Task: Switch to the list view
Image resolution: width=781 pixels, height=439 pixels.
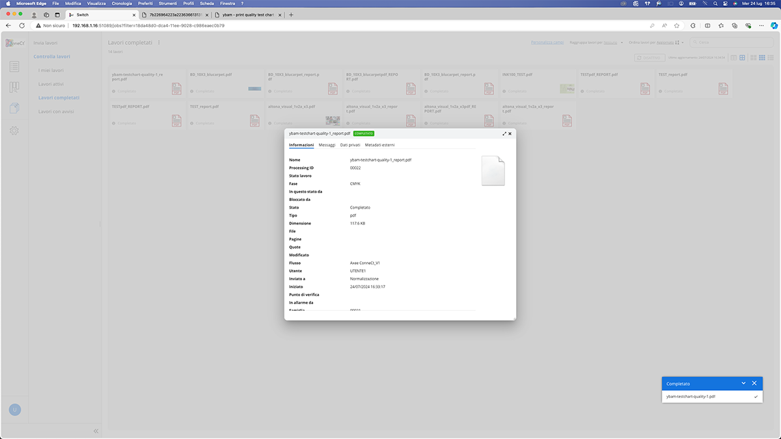Action: point(771,58)
